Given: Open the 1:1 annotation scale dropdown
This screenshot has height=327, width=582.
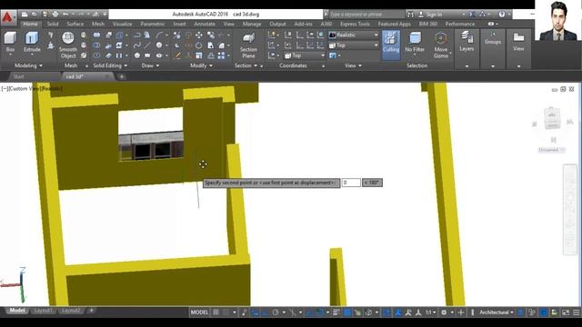Looking at the screenshot, I should pyautogui.click(x=430, y=312).
